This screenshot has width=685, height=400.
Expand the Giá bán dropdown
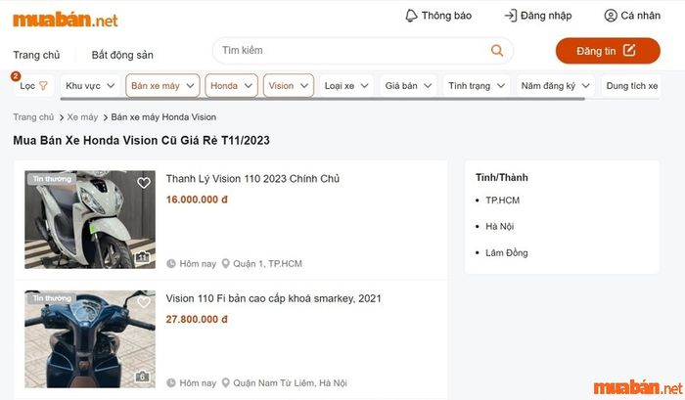pos(408,86)
